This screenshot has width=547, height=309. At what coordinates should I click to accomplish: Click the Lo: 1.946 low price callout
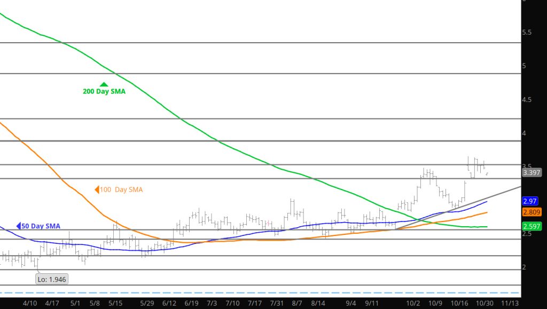click(x=52, y=279)
